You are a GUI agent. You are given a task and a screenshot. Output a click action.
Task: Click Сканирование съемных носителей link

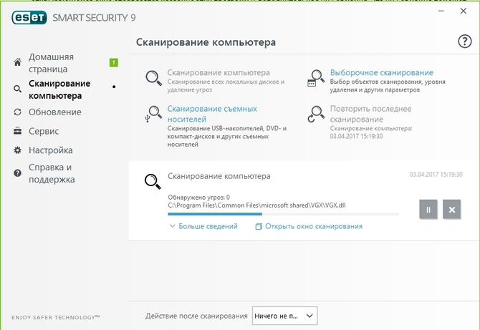[211, 114]
